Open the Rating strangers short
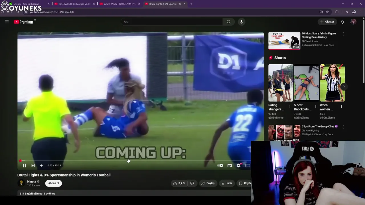Image resolution: width=365 pixels, height=205 pixels. (x=281, y=83)
